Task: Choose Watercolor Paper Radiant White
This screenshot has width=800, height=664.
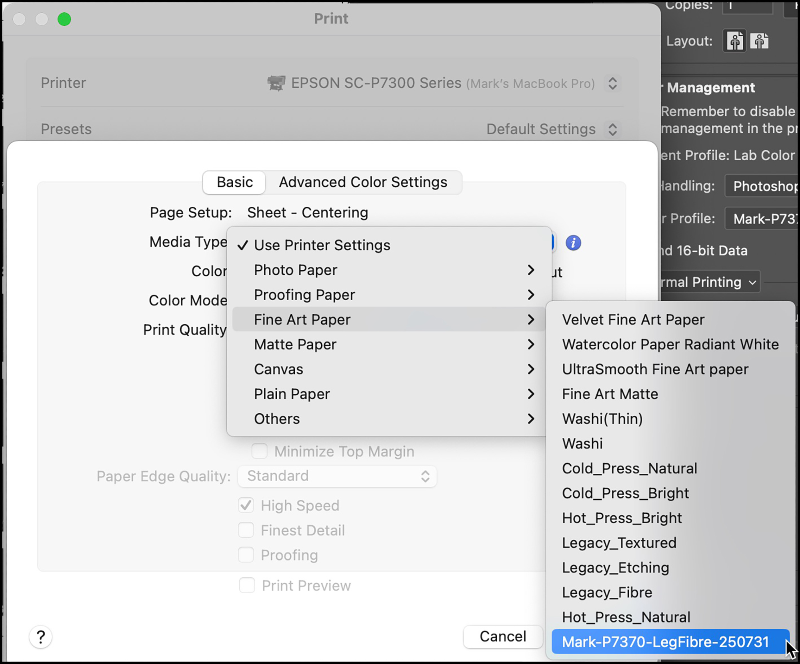Action: pyautogui.click(x=670, y=344)
